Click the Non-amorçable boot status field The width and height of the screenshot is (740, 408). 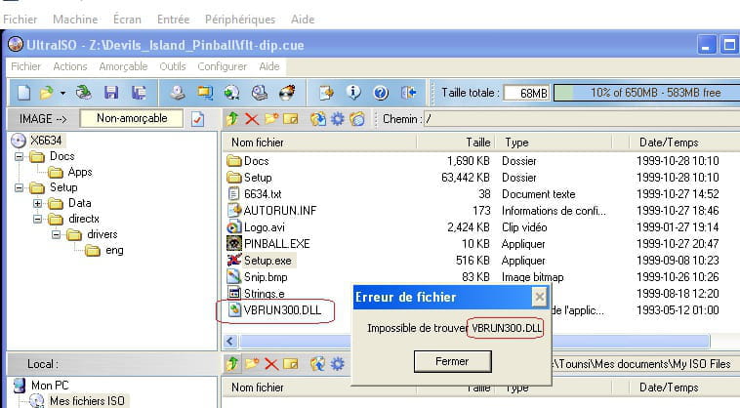[x=132, y=118]
